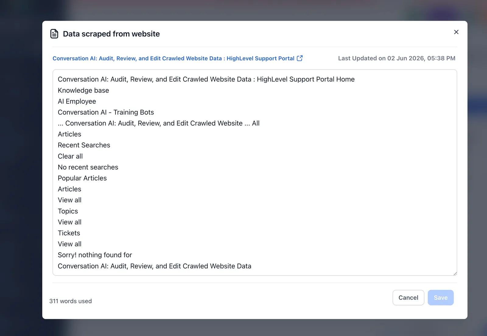Close the Data scraped from website dialog
Viewport: 487px width, 336px height.
tap(456, 32)
